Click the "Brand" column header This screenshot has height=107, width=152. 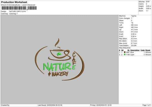[148, 50]
